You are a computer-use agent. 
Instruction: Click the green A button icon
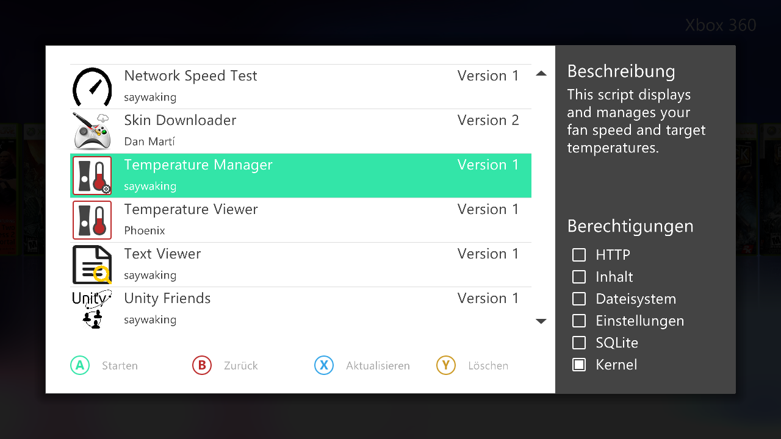point(80,365)
